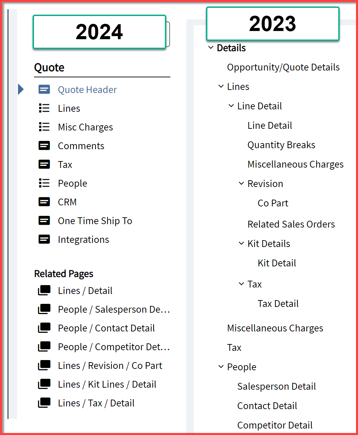This screenshot has height=435, width=358.
Task: Select Salesperson Detail in 2023 tree
Action: pyautogui.click(x=276, y=387)
